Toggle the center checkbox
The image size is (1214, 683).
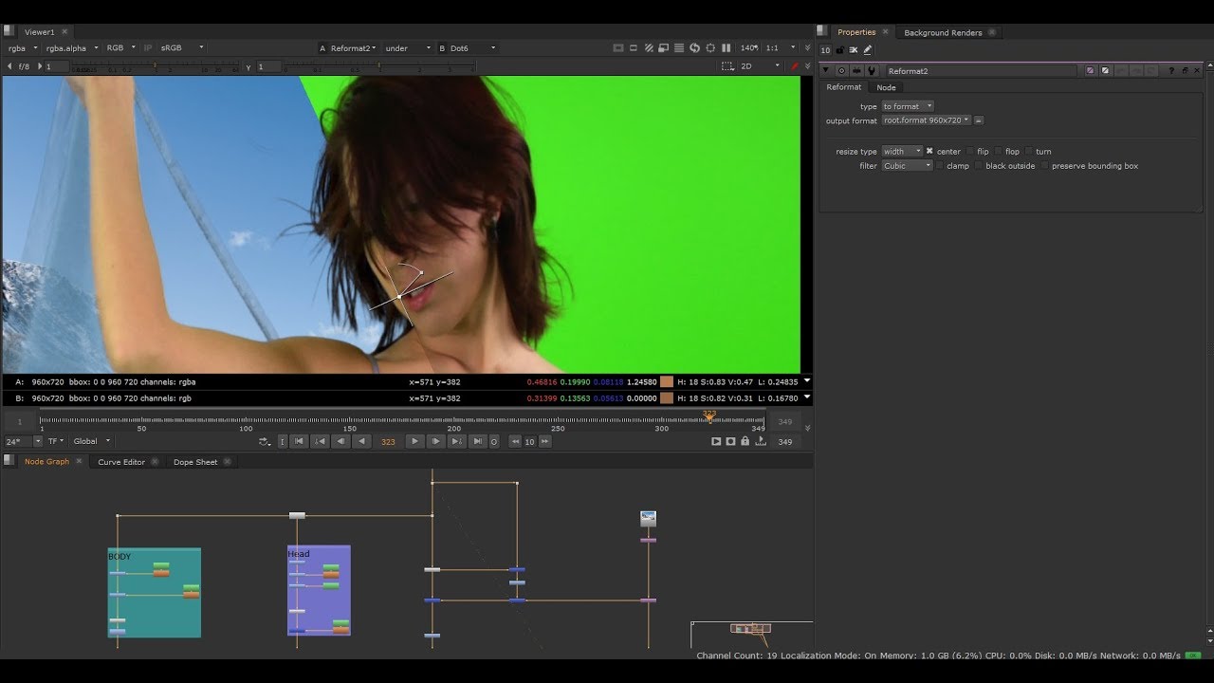click(929, 152)
